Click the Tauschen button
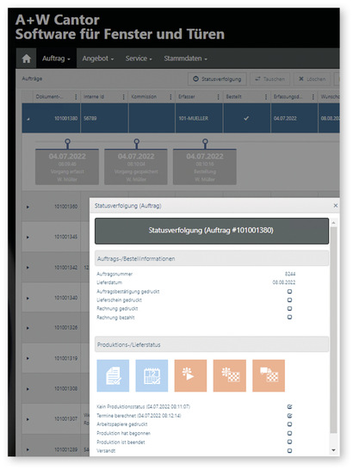 [270, 79]
